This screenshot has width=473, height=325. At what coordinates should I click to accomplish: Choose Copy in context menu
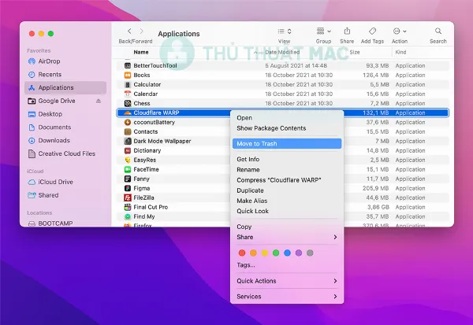(287, 227)
